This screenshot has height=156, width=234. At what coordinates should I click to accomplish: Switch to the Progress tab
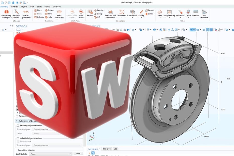(107, 149)
